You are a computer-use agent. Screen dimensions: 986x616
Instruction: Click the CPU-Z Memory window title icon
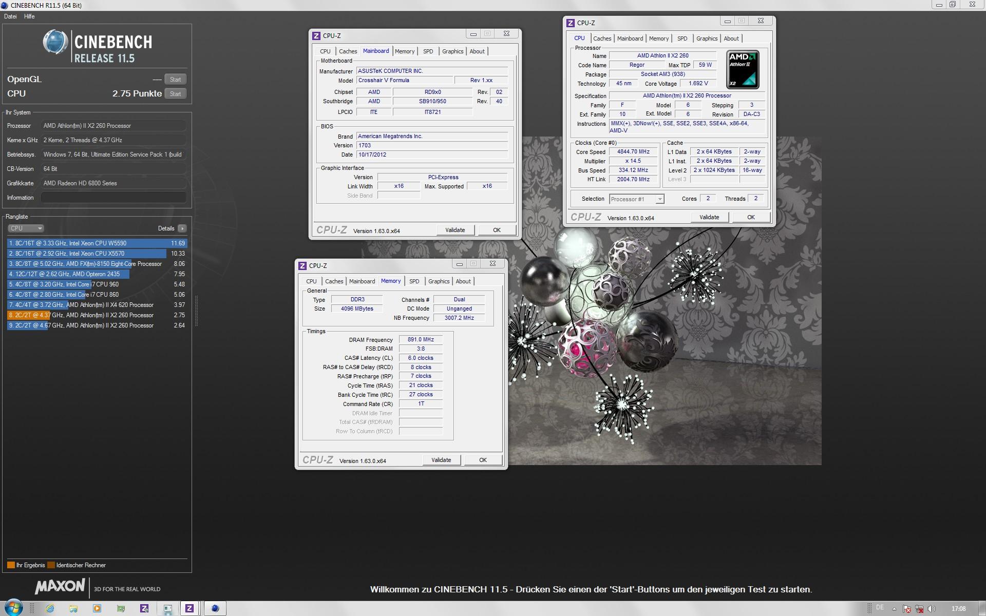[x=302, y=265]
